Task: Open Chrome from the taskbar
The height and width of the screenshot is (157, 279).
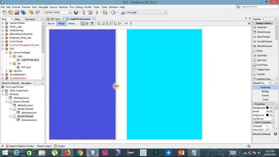Action: pyautogui.click(x=80, y=153)
